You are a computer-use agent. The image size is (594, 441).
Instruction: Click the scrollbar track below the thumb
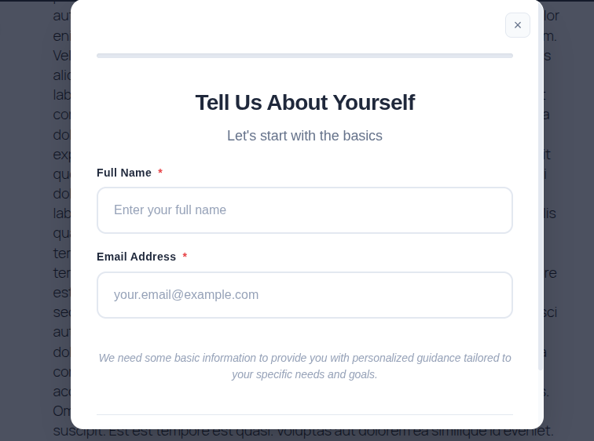(x=541, y=393)
